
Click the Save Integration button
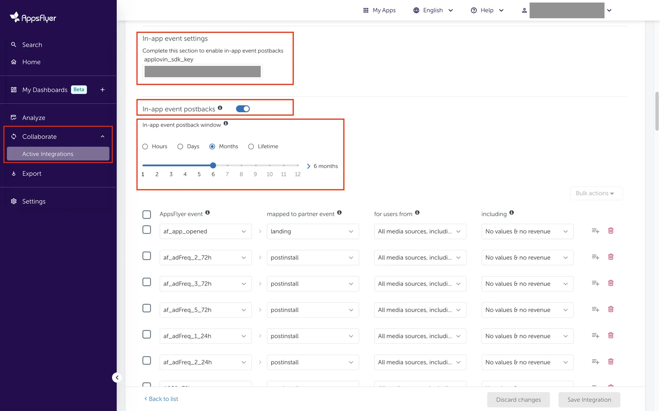589,399
